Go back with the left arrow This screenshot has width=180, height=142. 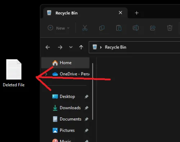(x=48, y=47)
